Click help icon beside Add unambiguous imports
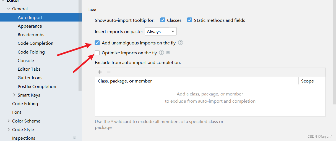 tap(181, 43)
